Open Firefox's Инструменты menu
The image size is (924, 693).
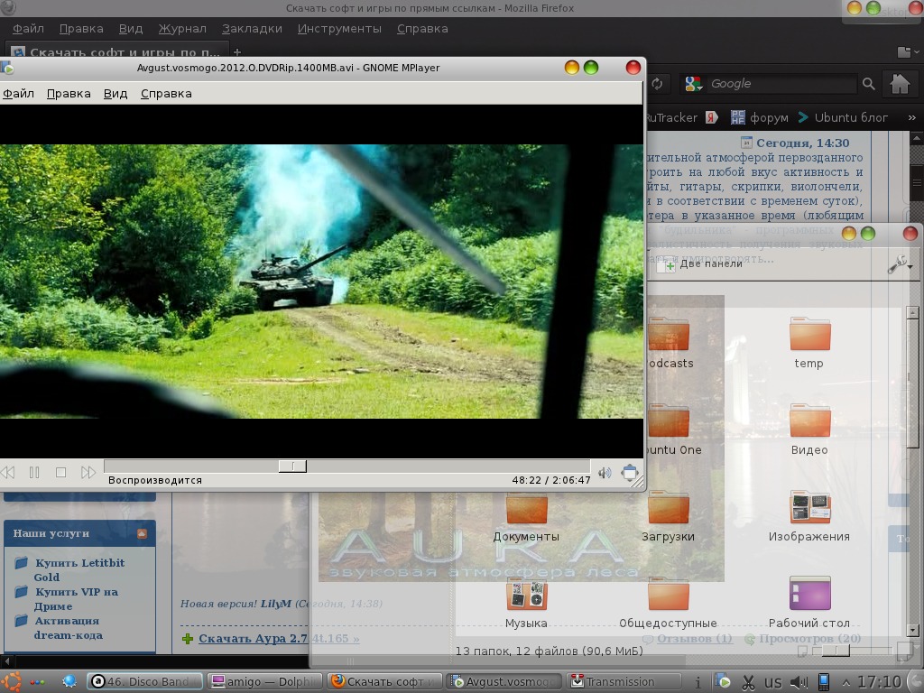[x=339, y=28]
